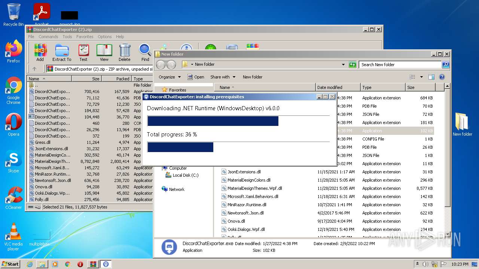Open Skype desktop shortcut
This screenshot has width=479, height=269.
pos(13,161)
